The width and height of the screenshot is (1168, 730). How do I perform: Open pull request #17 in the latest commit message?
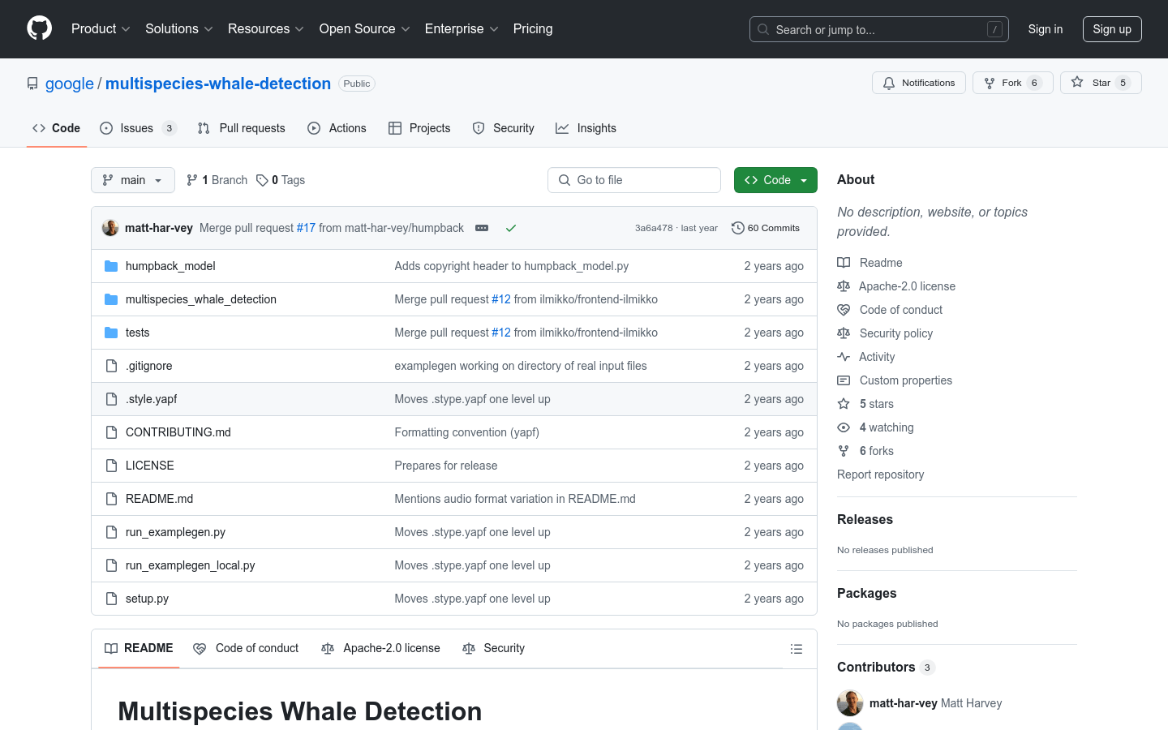click(306, 228)
